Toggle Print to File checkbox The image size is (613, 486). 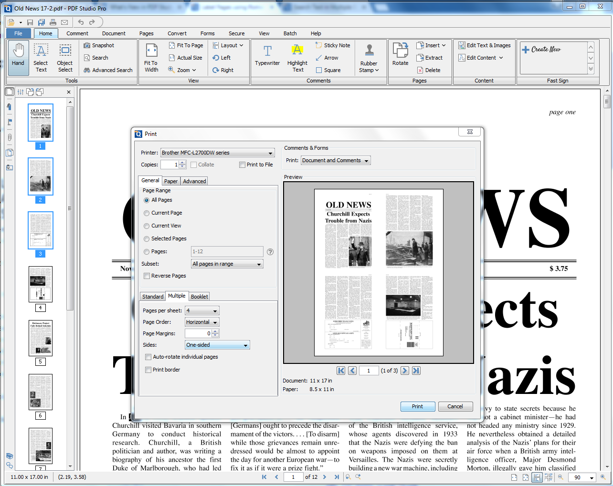point(243,165)
